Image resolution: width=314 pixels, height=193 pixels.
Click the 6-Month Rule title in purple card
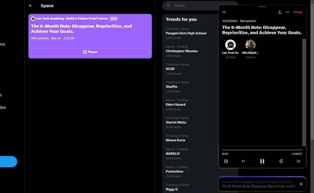pos(81,29)
